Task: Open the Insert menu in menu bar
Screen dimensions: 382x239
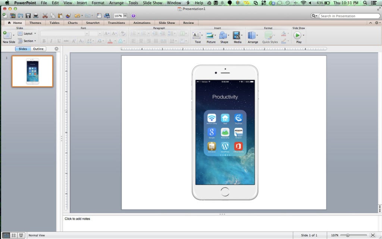Action: (82, 3)
